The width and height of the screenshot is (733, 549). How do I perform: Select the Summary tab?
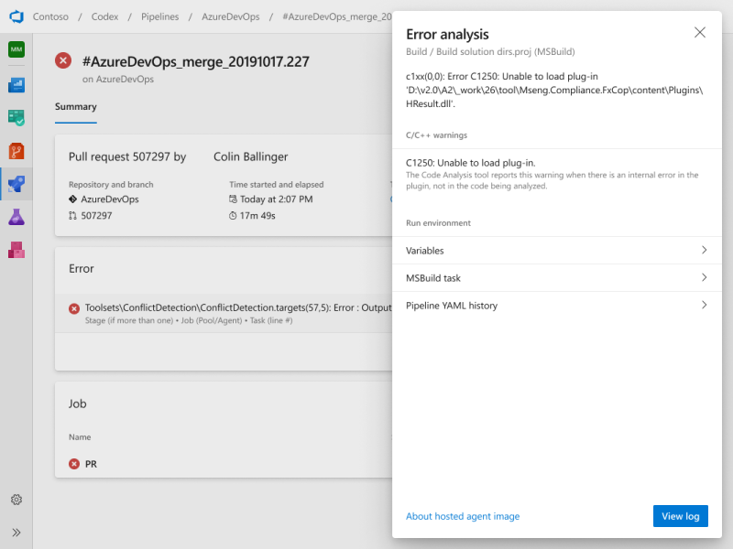pos(75,107)
